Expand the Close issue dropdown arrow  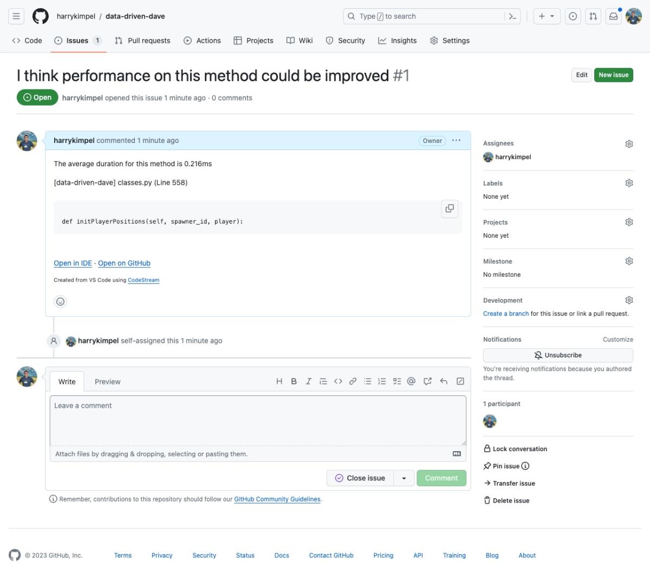404,478
